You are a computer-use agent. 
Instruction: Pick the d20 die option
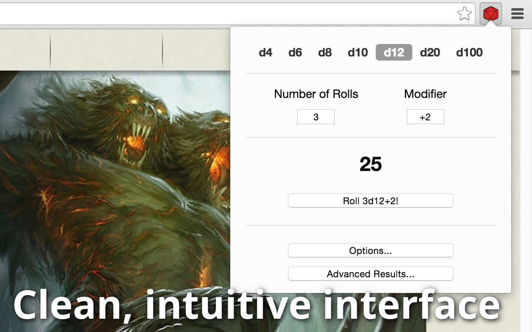430,52
